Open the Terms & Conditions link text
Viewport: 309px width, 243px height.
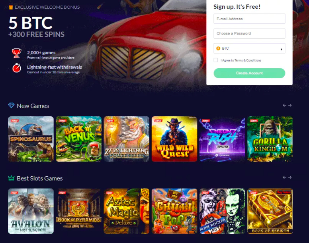248,60
